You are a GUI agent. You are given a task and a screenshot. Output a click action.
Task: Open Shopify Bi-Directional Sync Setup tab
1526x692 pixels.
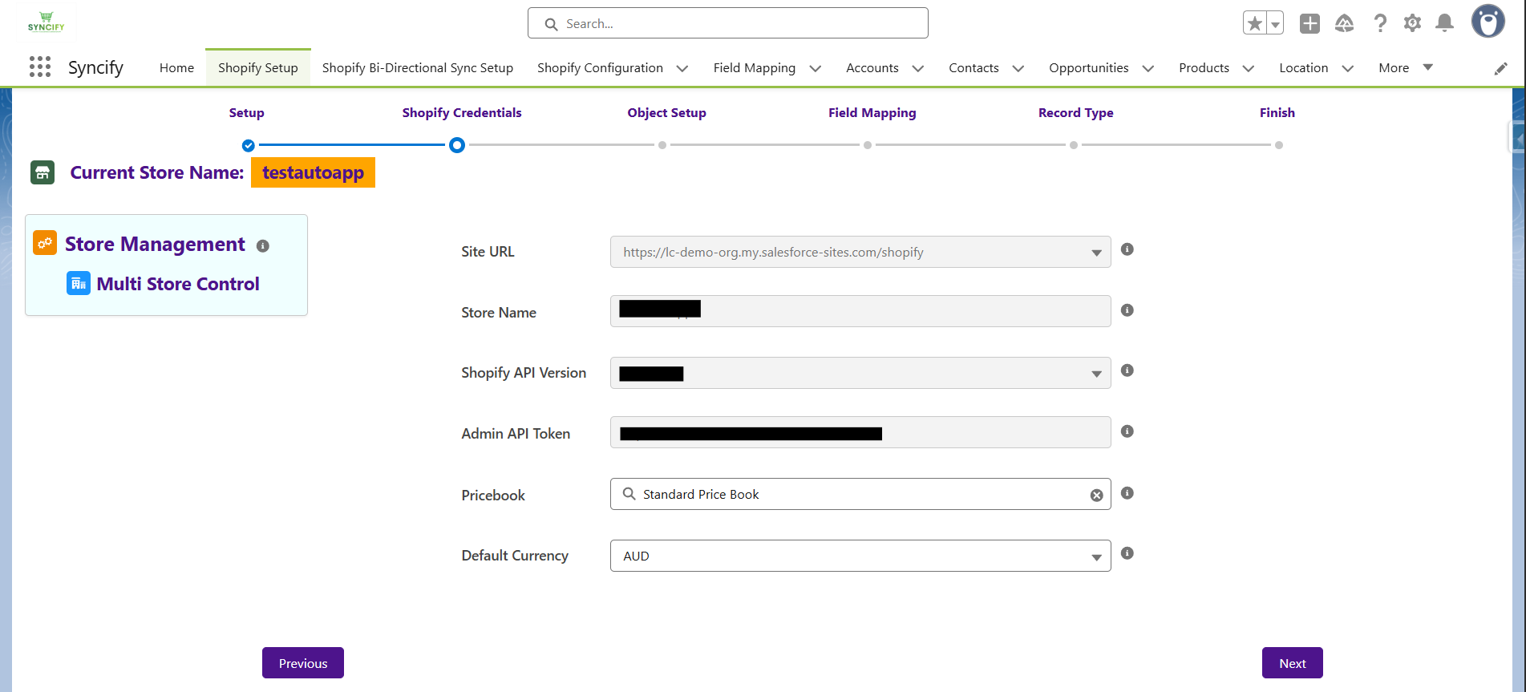point(418,68)
